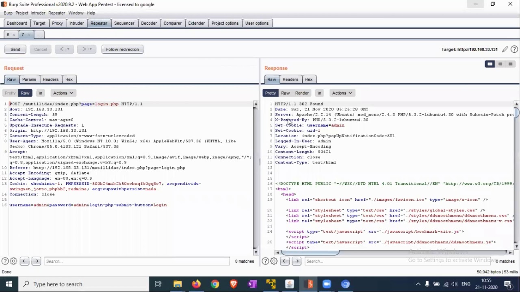This screenshot has width=520, height=292.
Task: Switch to the Decoder tab
Action: [149, 23]
